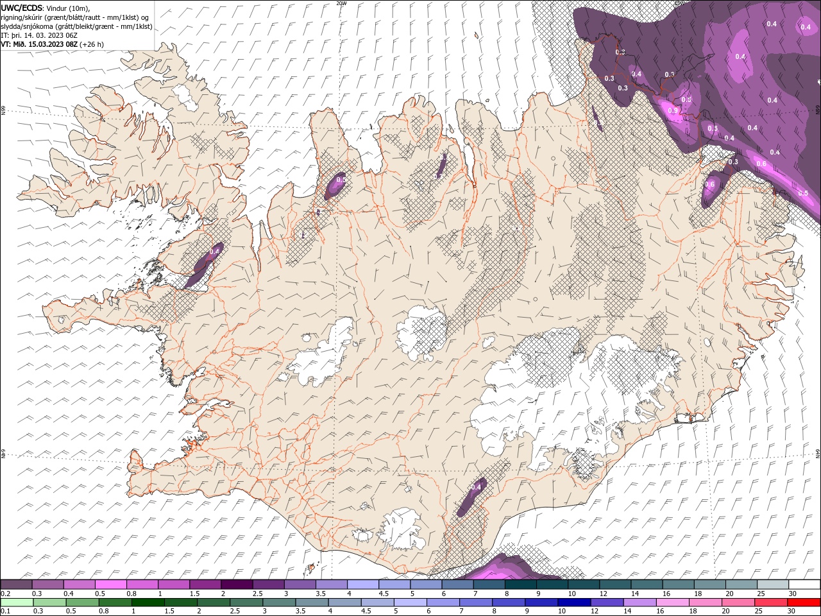
Task: Click the bright red swatch labelled 30 in the rain scale
Action: pos(804,603)
